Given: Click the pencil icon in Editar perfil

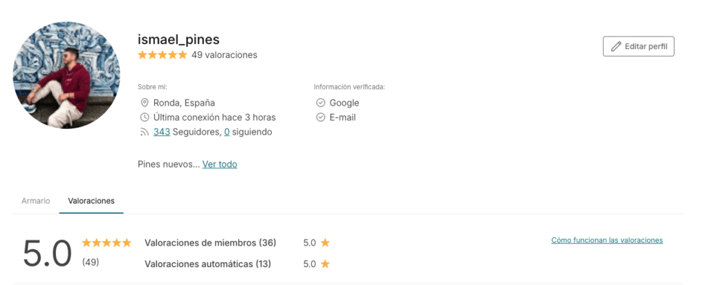Looking at the screenshot, I should click(x=615, y=46).
